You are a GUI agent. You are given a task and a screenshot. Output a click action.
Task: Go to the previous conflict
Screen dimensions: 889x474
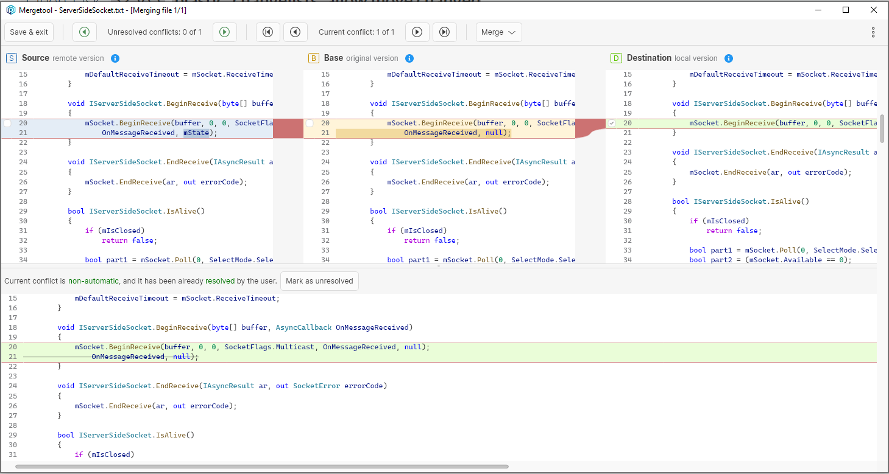pos(295,32)
